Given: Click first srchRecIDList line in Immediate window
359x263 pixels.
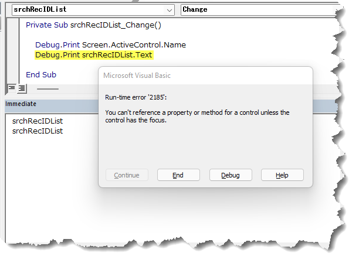Looking at the screenshot, I should pos(38,121).
